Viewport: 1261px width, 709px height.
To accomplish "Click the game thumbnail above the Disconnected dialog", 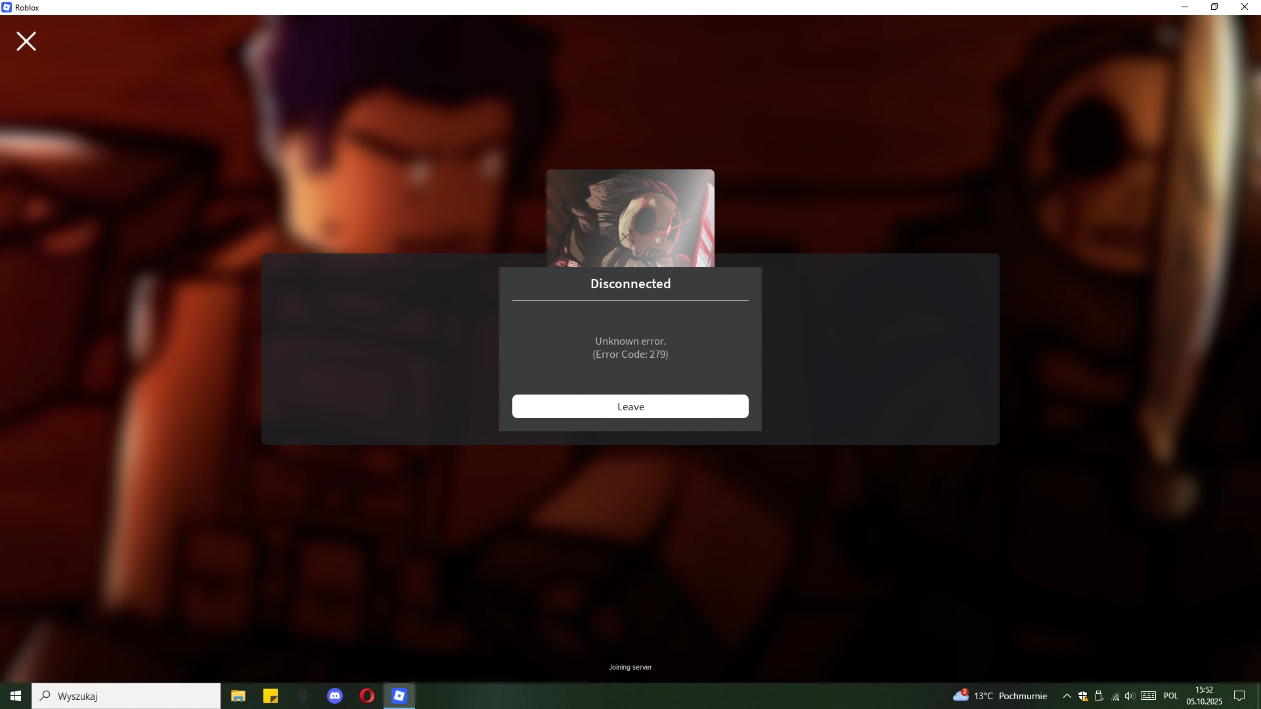I will click(630, 218).
